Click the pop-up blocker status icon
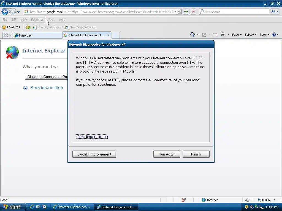This screenshot has width=282, height=211. click(x=183, y=200)
